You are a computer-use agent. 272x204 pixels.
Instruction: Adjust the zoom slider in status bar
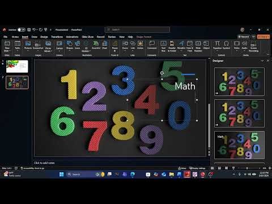247,168
